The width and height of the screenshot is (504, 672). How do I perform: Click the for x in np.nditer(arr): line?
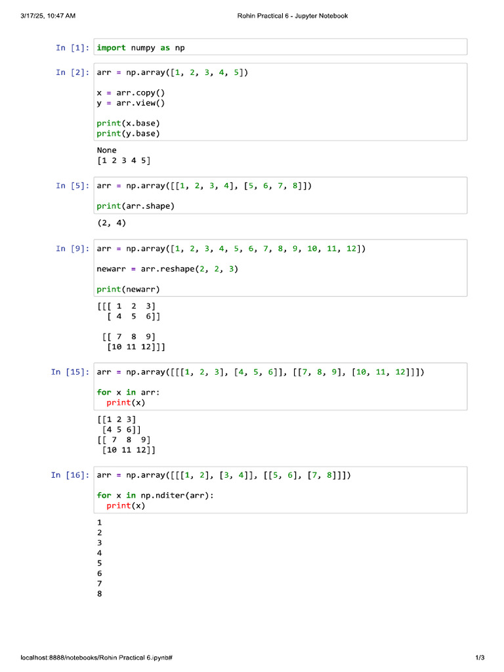pyautogui.click(x=155, y=495)
